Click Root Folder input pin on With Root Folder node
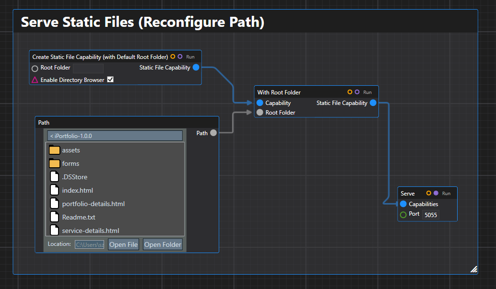Screen dimensions: 496x289 260,112
